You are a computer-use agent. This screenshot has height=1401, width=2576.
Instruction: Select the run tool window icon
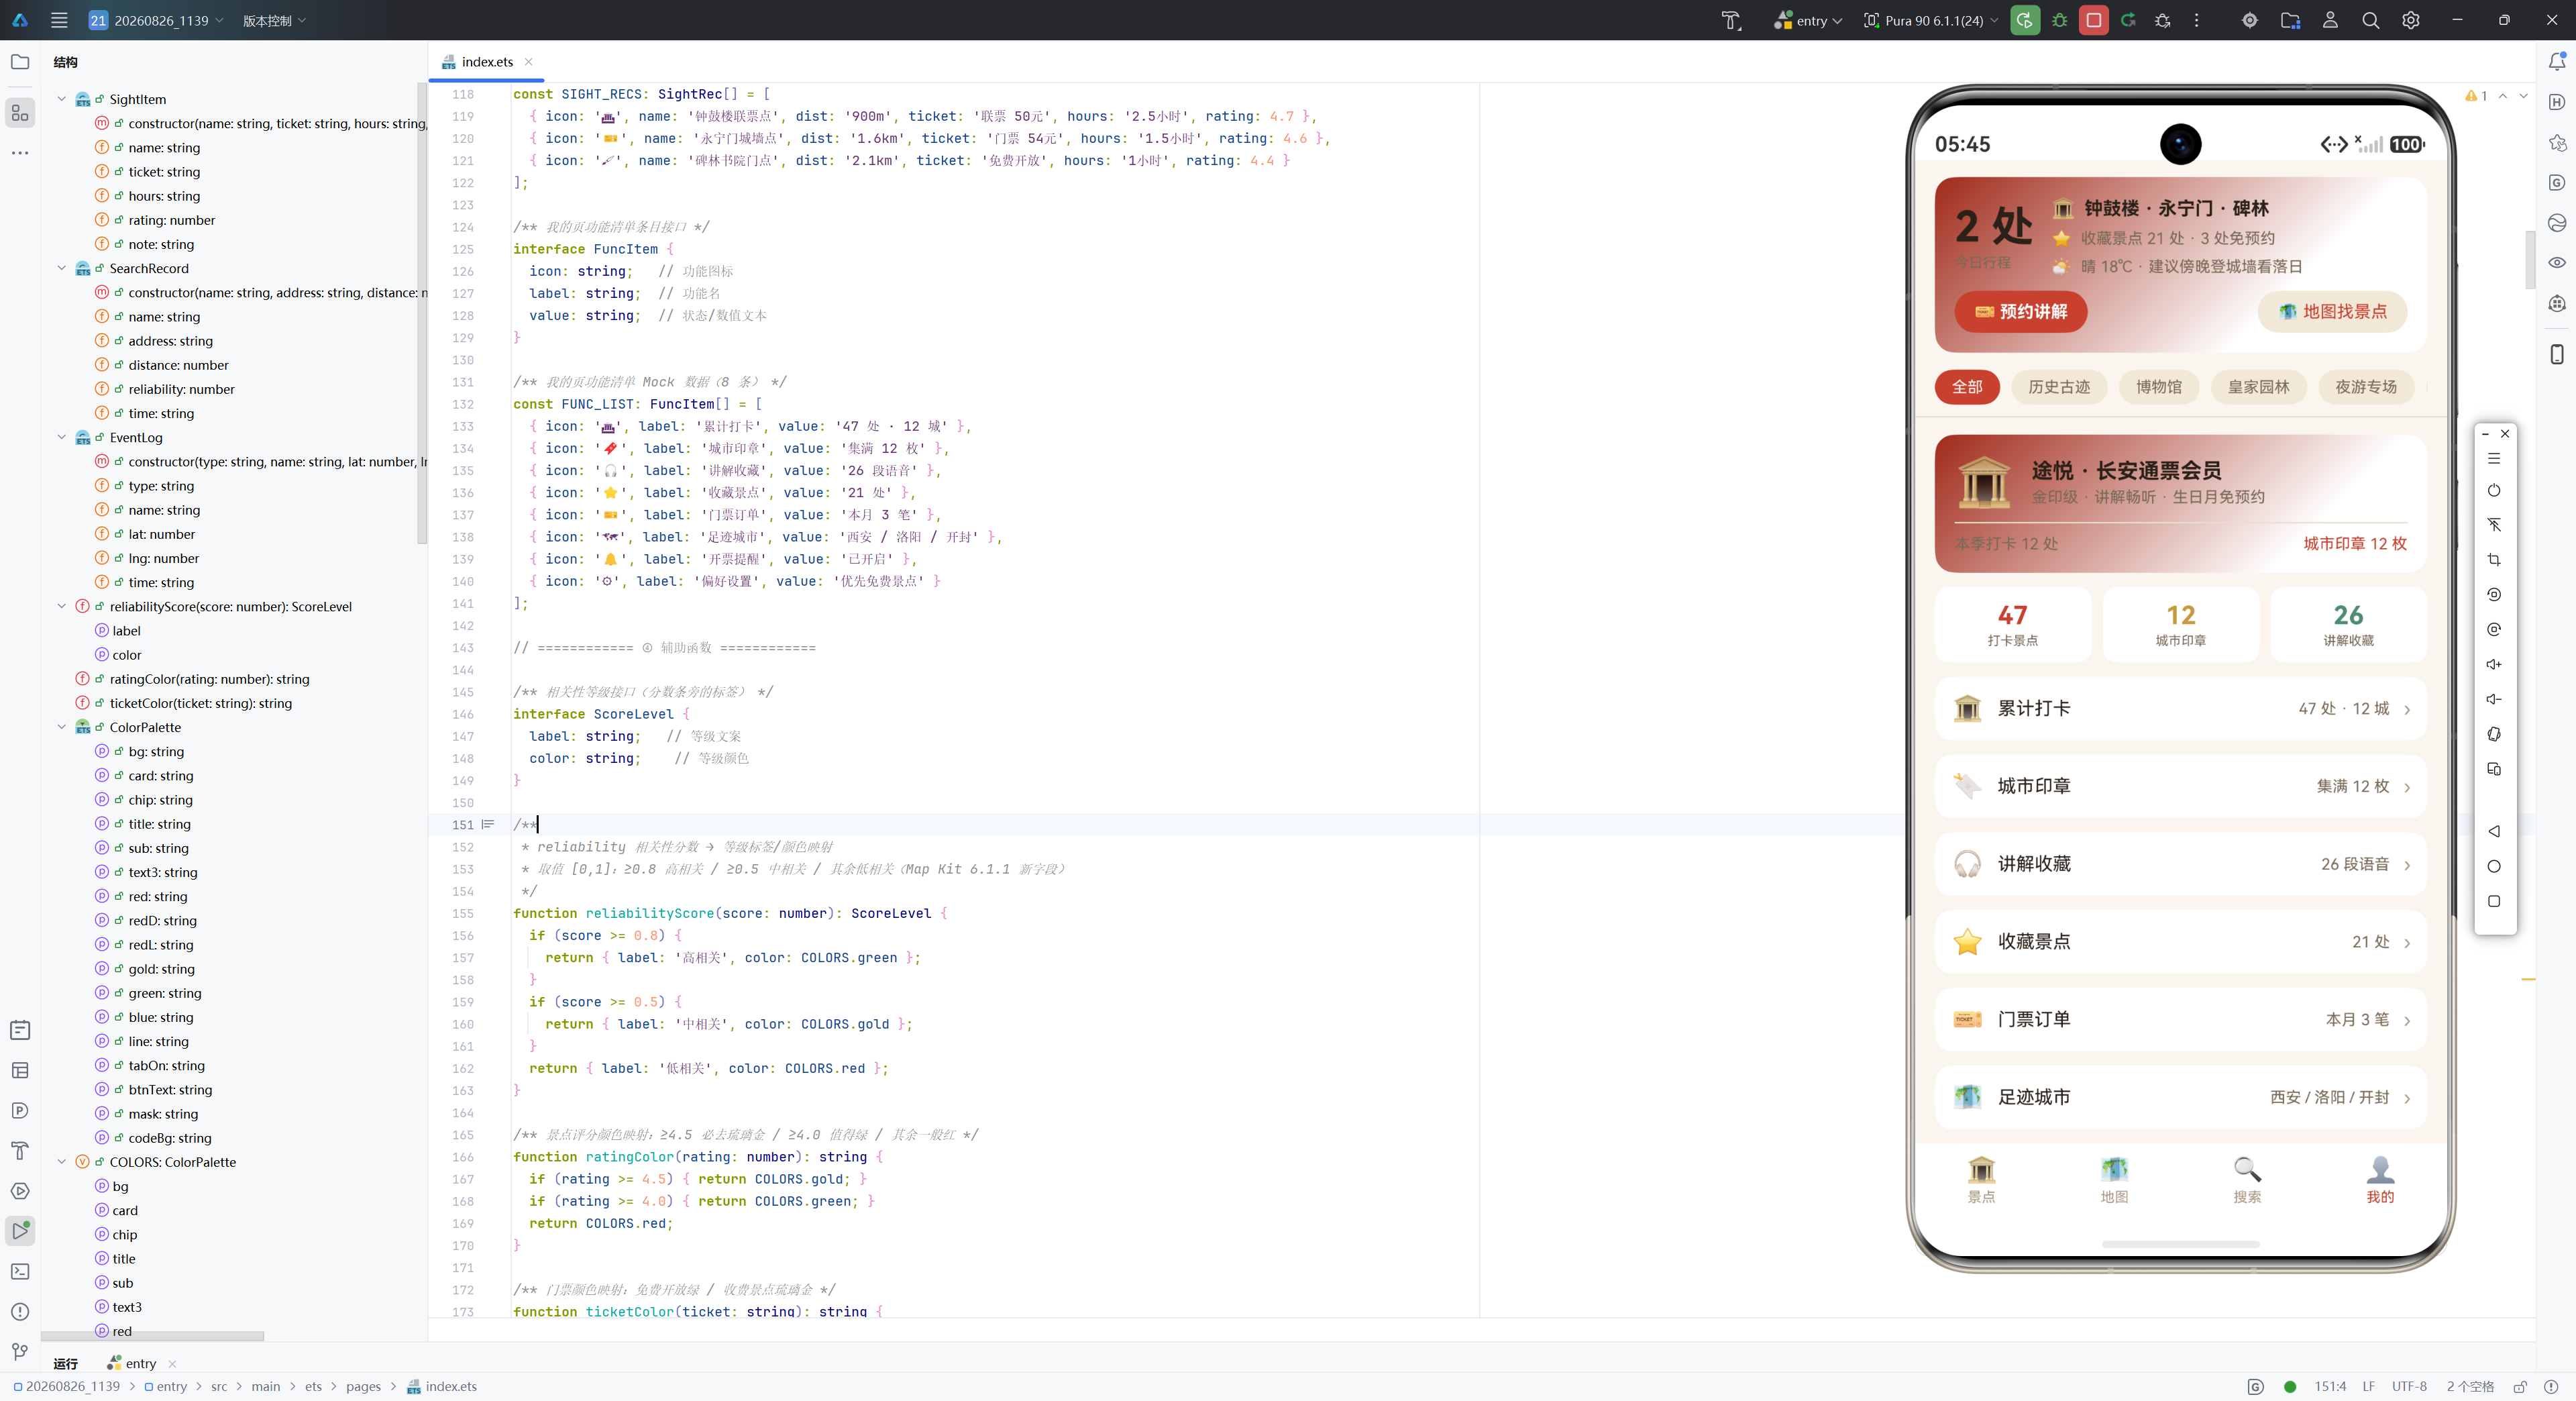coord(20,1230)
